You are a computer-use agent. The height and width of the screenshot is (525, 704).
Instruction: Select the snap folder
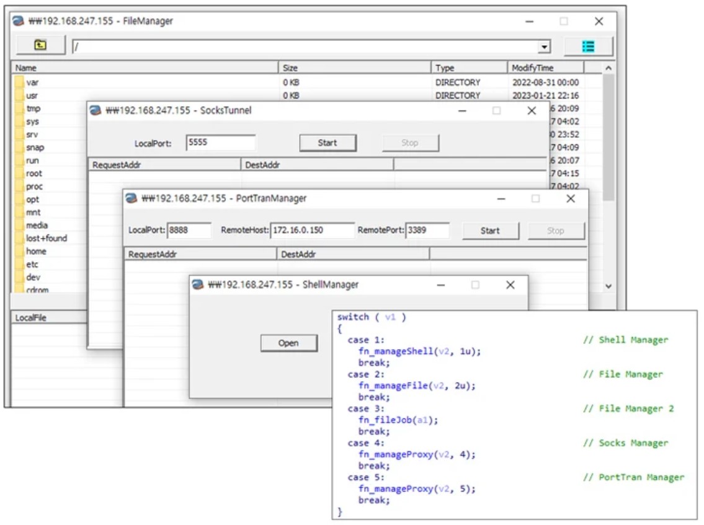tap(35, 148)
